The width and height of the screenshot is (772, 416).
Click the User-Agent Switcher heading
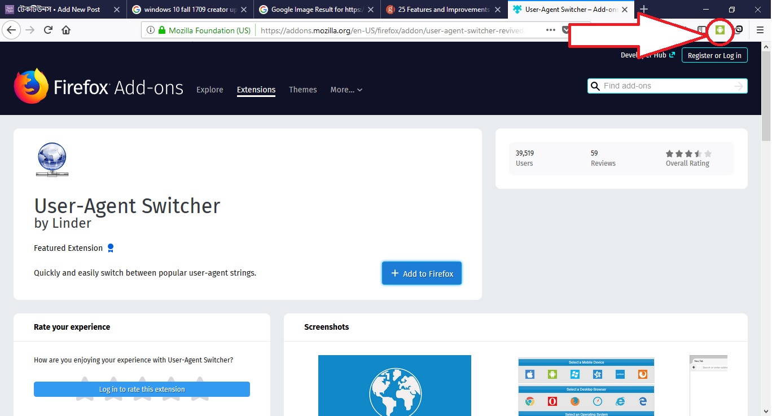coord(127,206)
